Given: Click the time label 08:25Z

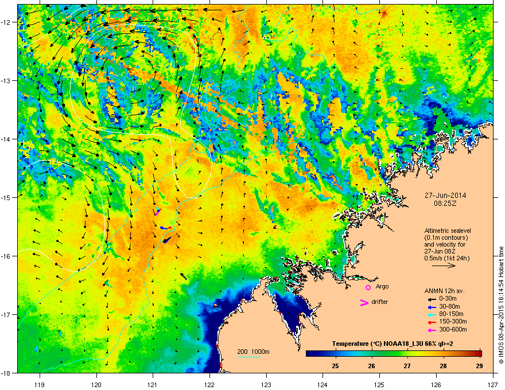Looking at the screenshot, I should 445,204.
